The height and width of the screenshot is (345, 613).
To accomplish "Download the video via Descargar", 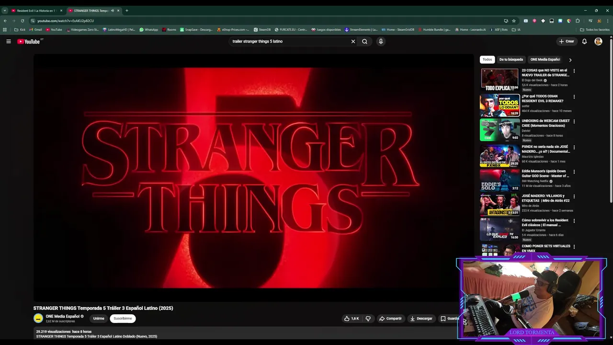I will point(421,318).
